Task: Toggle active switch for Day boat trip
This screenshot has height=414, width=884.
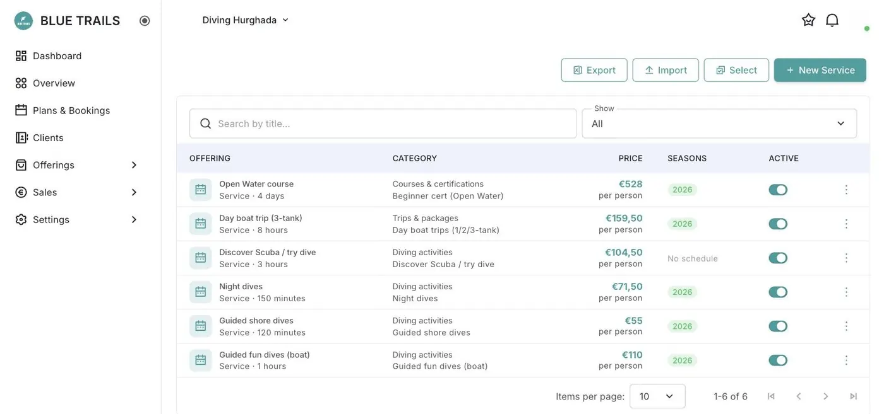Action: 778,224
